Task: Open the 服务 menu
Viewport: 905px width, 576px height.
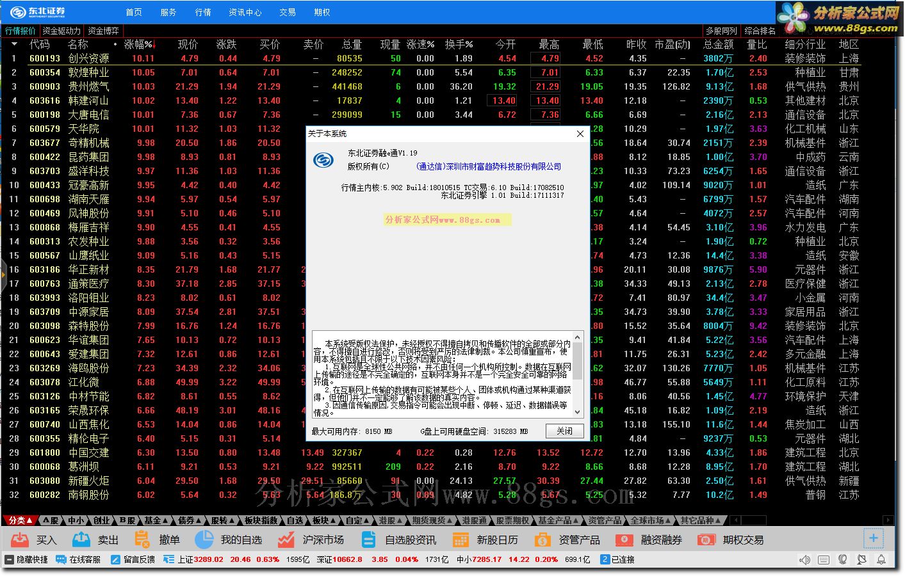Action: click(168, 12)
